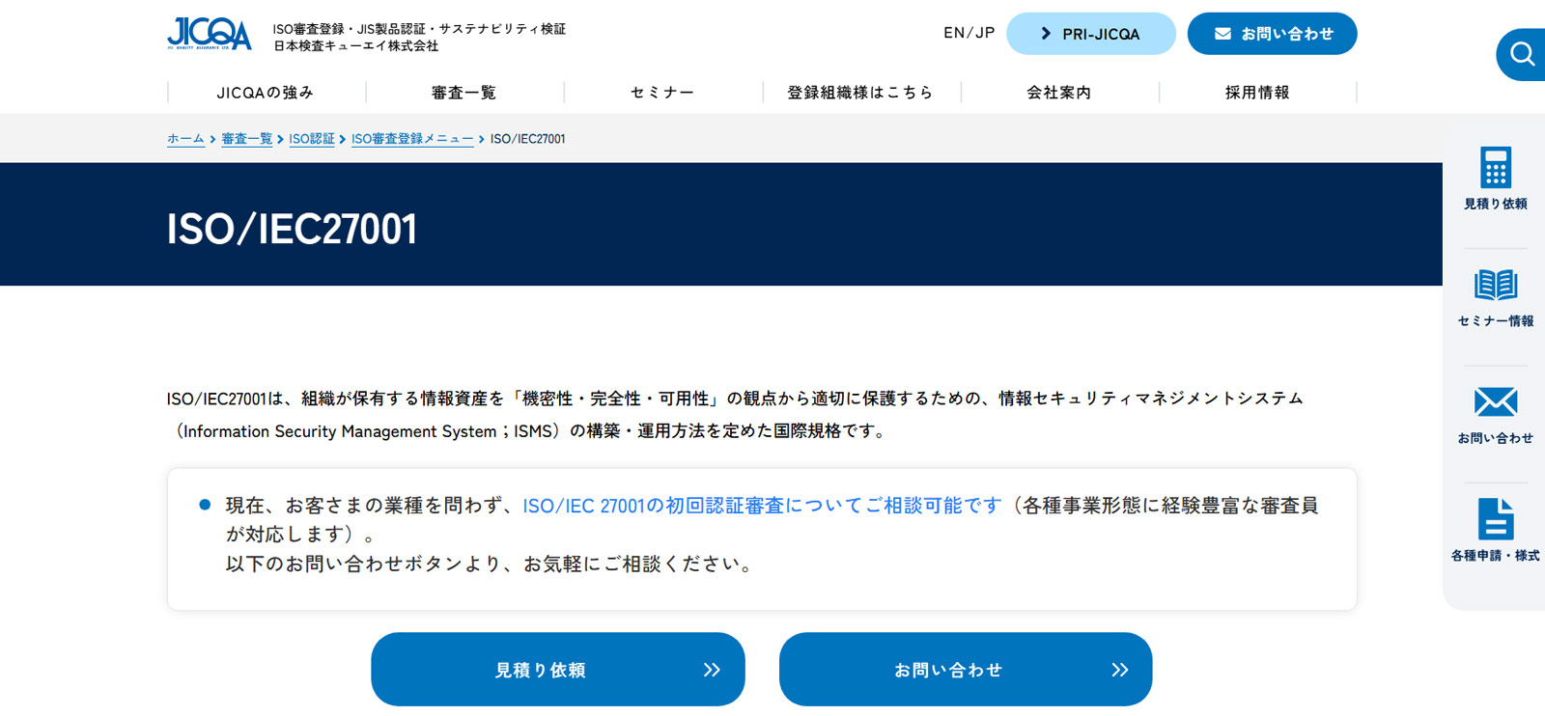This screenshot has height=716, width=1545.
Task: Click the 日本検査キューエイ株式会社 company name text
Action: pyautogui.click(x=356, y=46)
